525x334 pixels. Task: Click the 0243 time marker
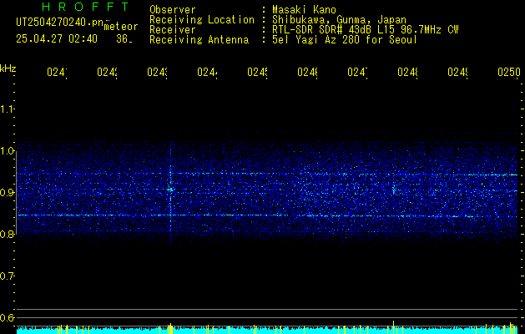tap(158, 73)
